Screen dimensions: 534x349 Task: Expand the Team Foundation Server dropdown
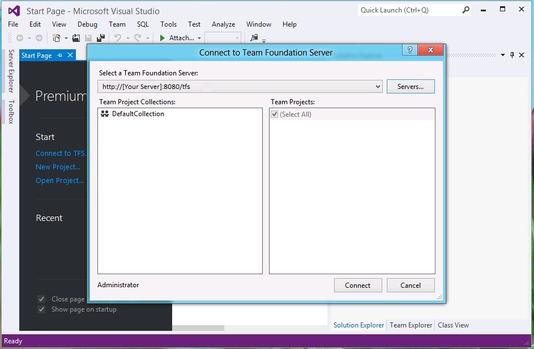click(378, 87)
